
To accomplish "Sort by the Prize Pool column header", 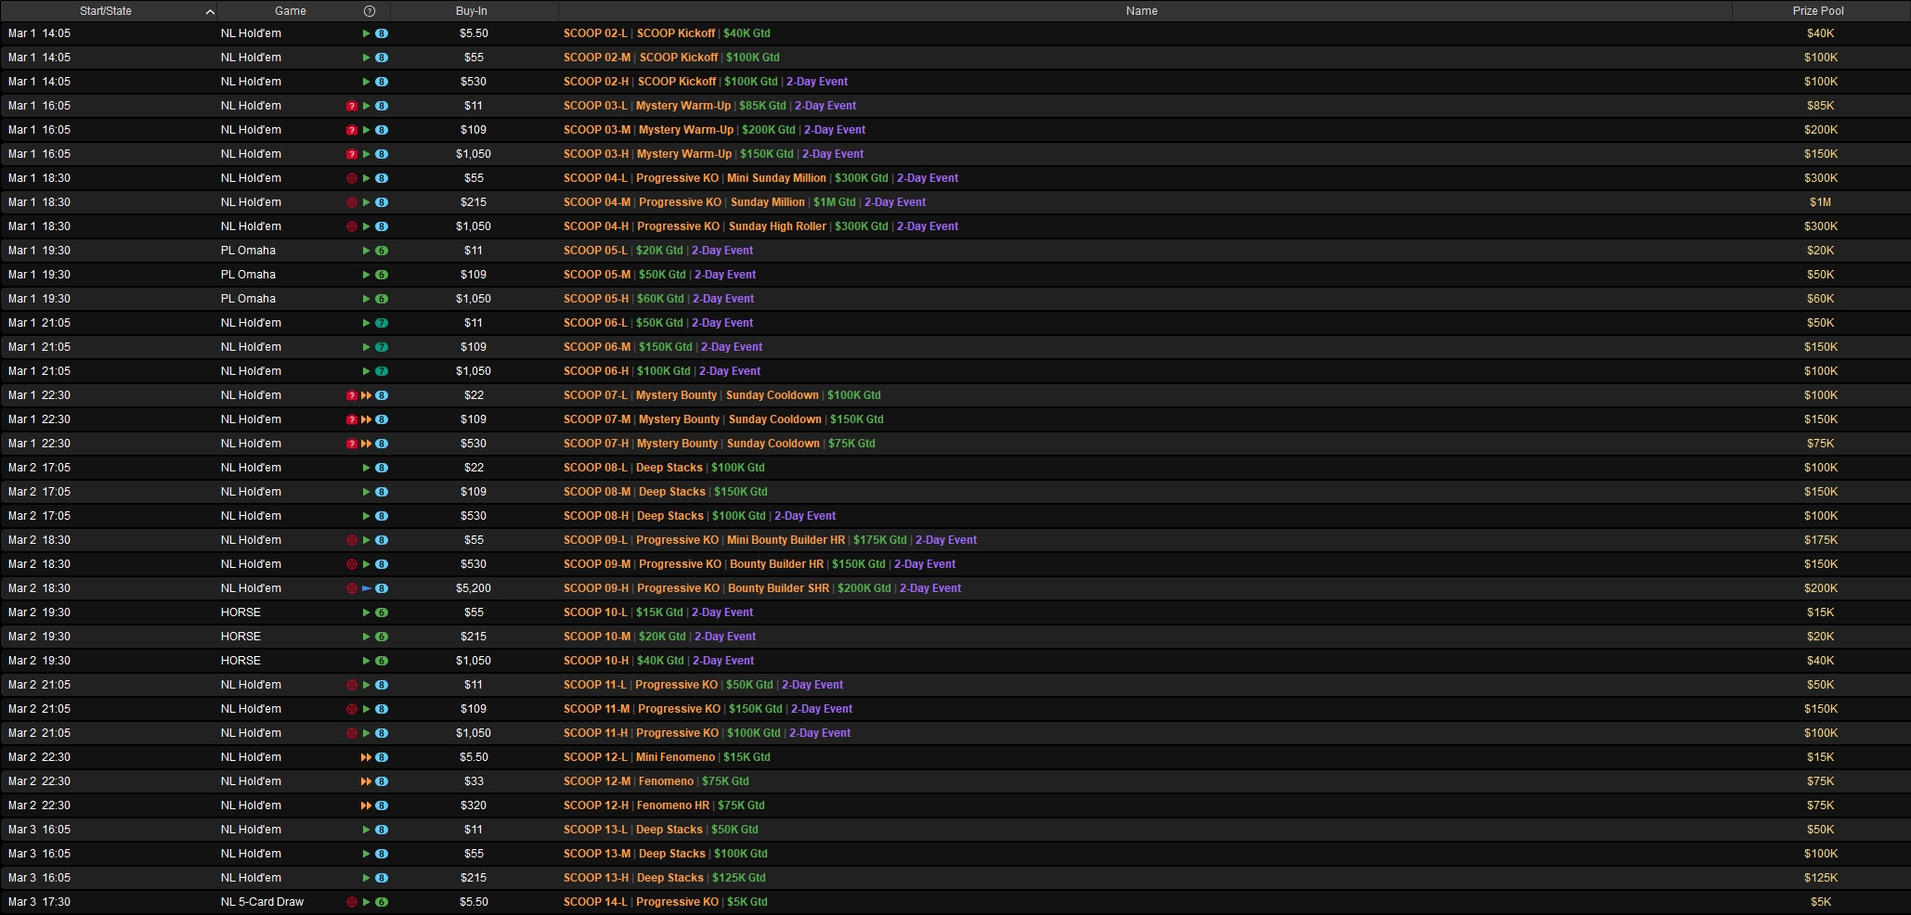I will coord(1818,11).
